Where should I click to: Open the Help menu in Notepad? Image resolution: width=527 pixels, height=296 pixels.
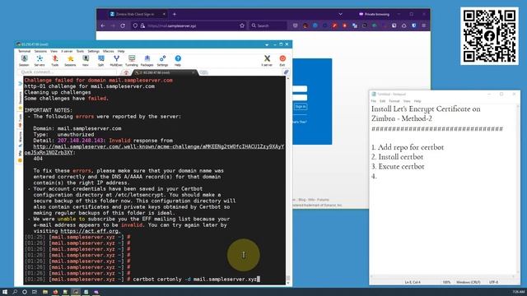point(417,101)
